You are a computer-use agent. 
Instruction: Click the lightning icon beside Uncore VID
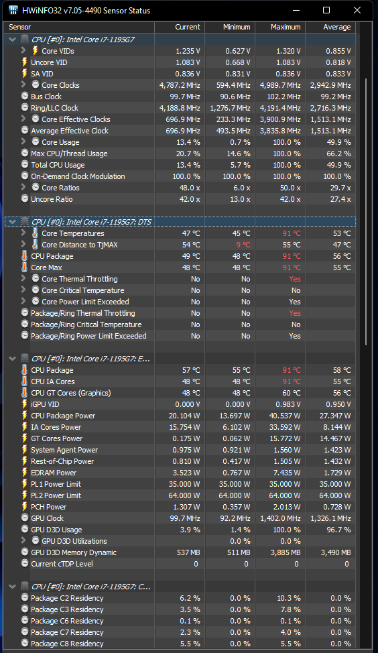click(25, 62)
